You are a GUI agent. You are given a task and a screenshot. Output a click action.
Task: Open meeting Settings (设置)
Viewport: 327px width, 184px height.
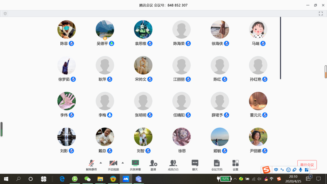[x=235, y=165]
